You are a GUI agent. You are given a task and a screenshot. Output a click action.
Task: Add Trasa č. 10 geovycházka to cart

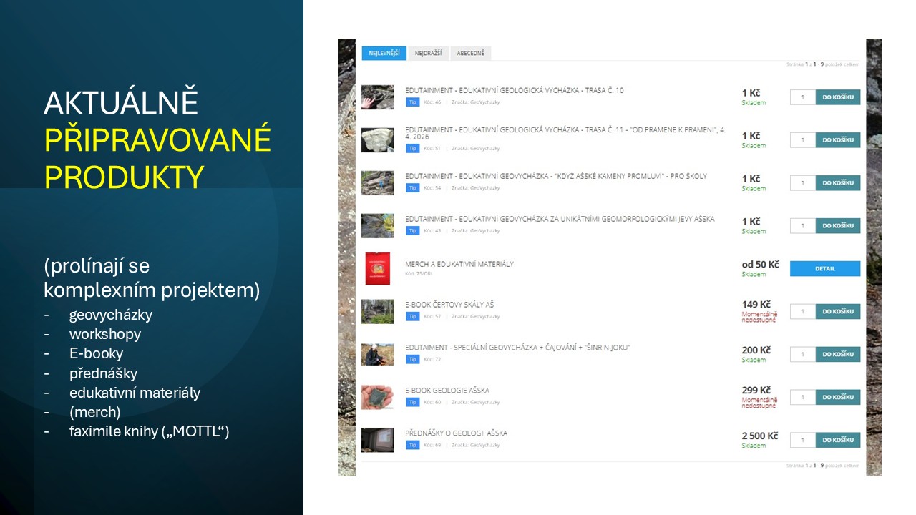(837, 97)
